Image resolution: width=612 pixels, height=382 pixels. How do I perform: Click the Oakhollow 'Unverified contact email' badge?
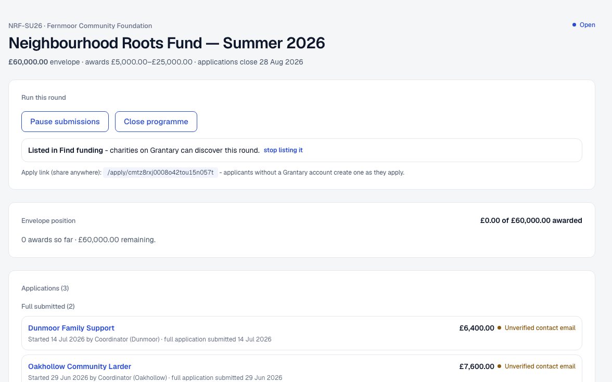(x=536, y=366)
